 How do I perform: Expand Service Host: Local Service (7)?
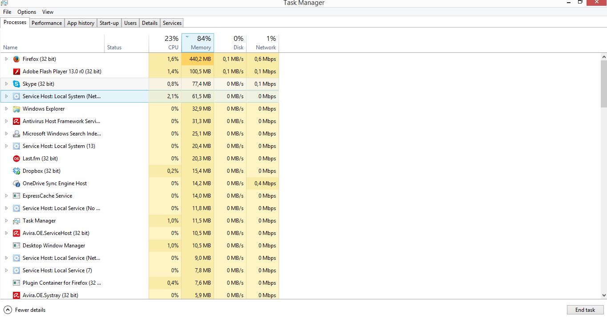click(x=6, y=270)
